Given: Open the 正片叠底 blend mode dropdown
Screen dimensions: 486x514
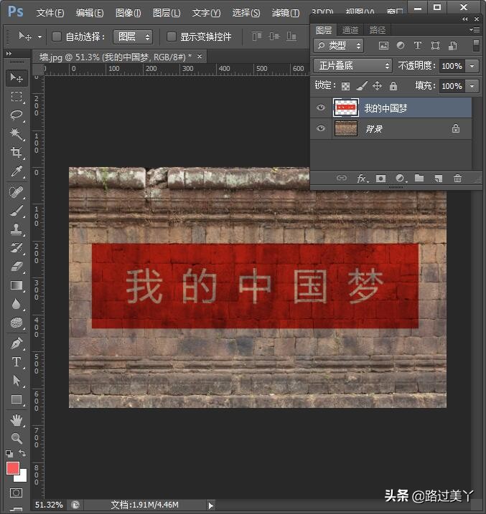Looking at the screenshot, I should [x=352, y=66].
